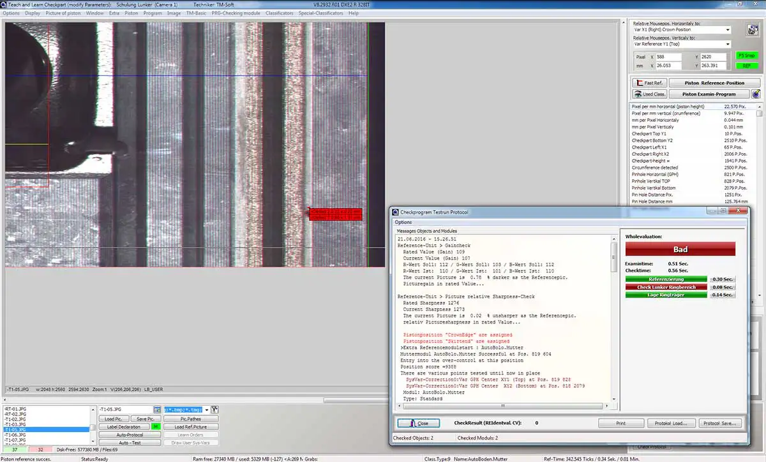The image size is (766, 462).
Task: Select -T1-07.JPG in the file list
Action: click(45, 440)
